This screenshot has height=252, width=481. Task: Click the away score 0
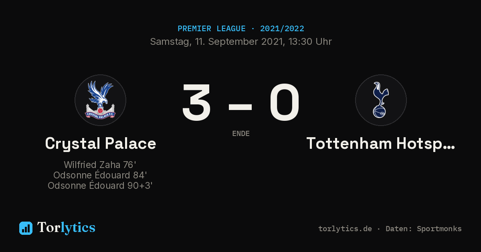(x=285, y=102)
